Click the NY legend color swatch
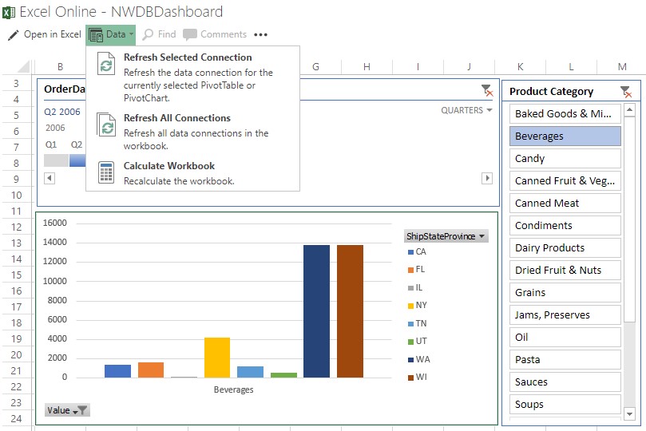Viewport: 646px width, 431px height. tap(410, 306)
